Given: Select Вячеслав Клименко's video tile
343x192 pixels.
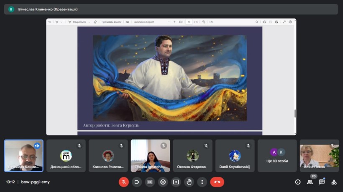Looking at the screenshot, I should (23, 156).
